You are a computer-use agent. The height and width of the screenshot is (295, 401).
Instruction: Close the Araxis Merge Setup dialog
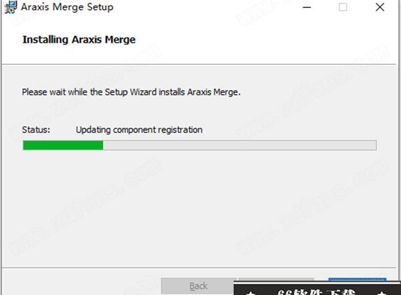[x=380, y=7]
